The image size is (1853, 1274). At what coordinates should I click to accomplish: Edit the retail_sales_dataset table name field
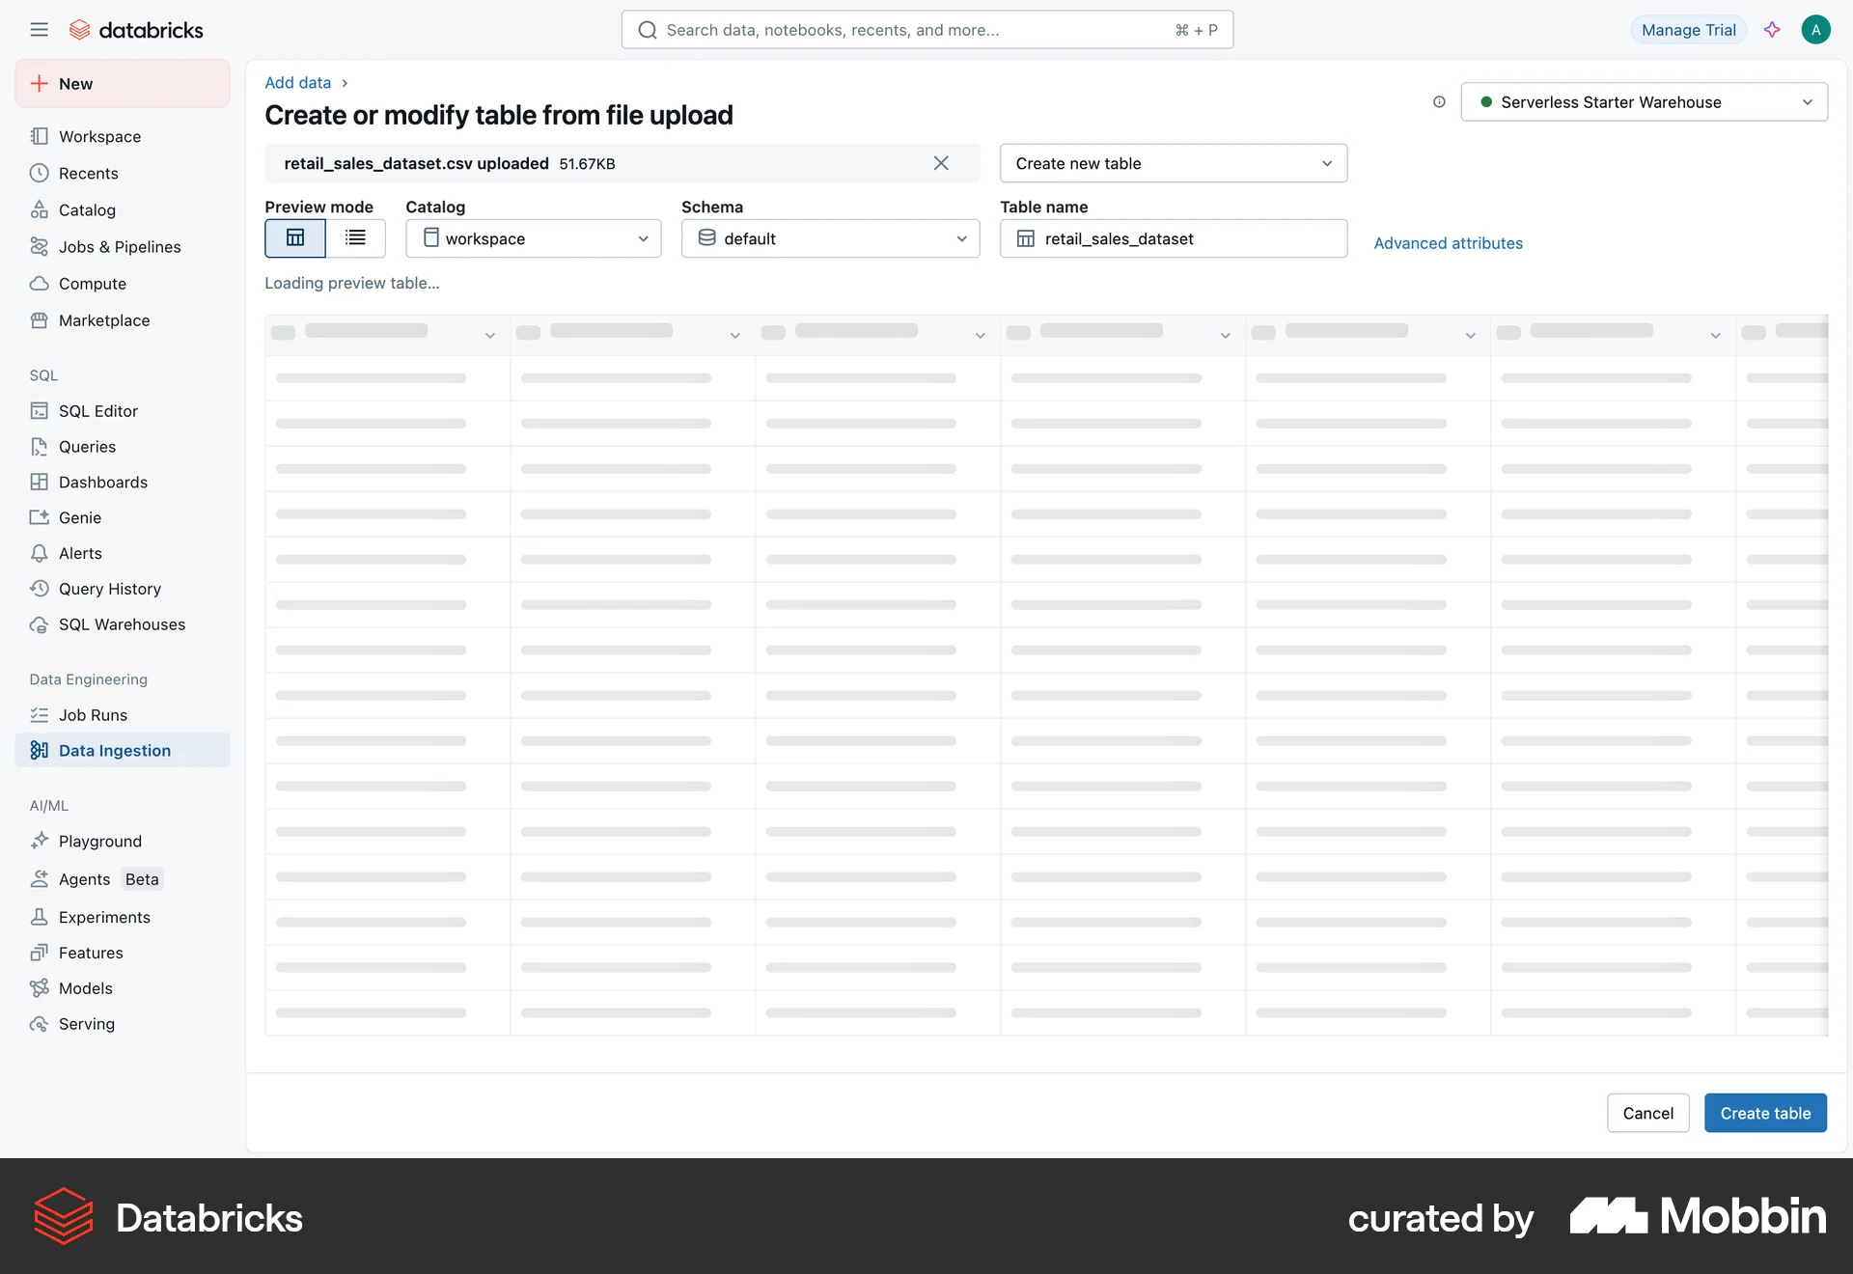coord(1173,238)
